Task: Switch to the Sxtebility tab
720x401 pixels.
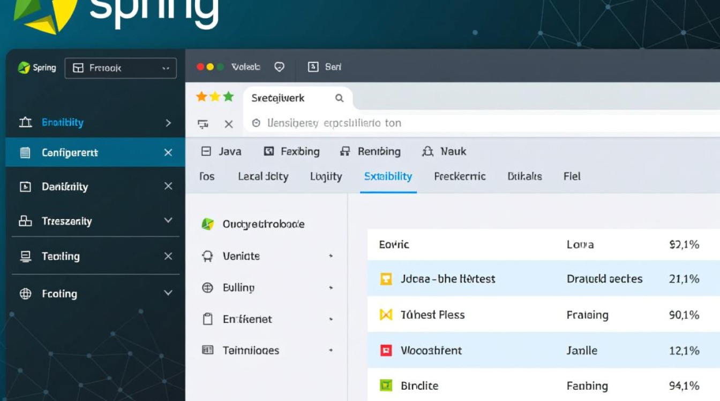Action: click(388, 176)
